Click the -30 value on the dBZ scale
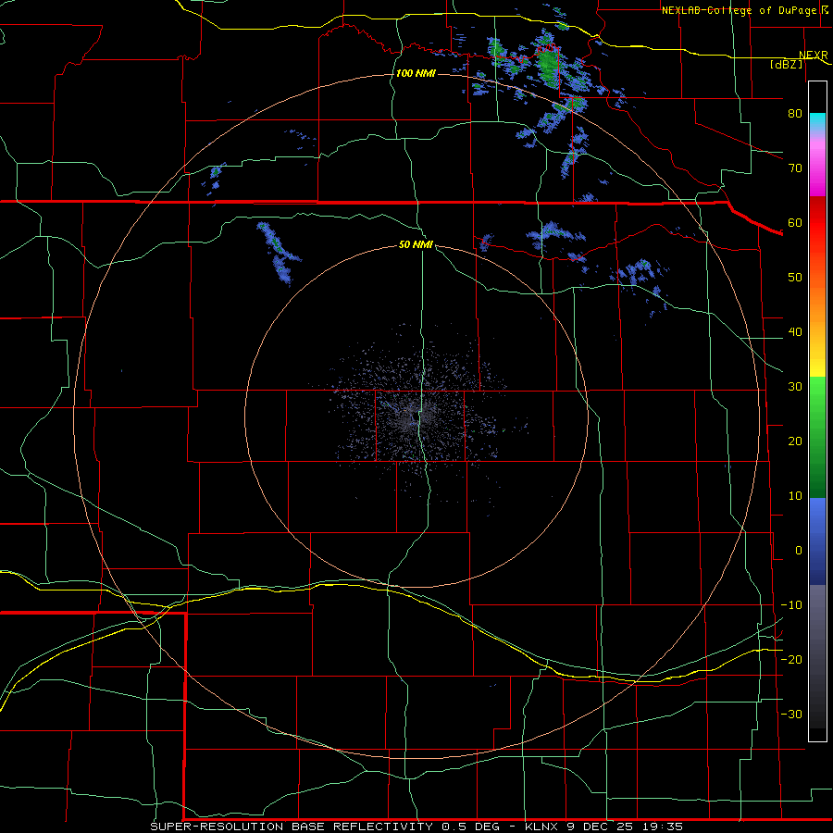This screenshot has height=833, width=833. 791,715
